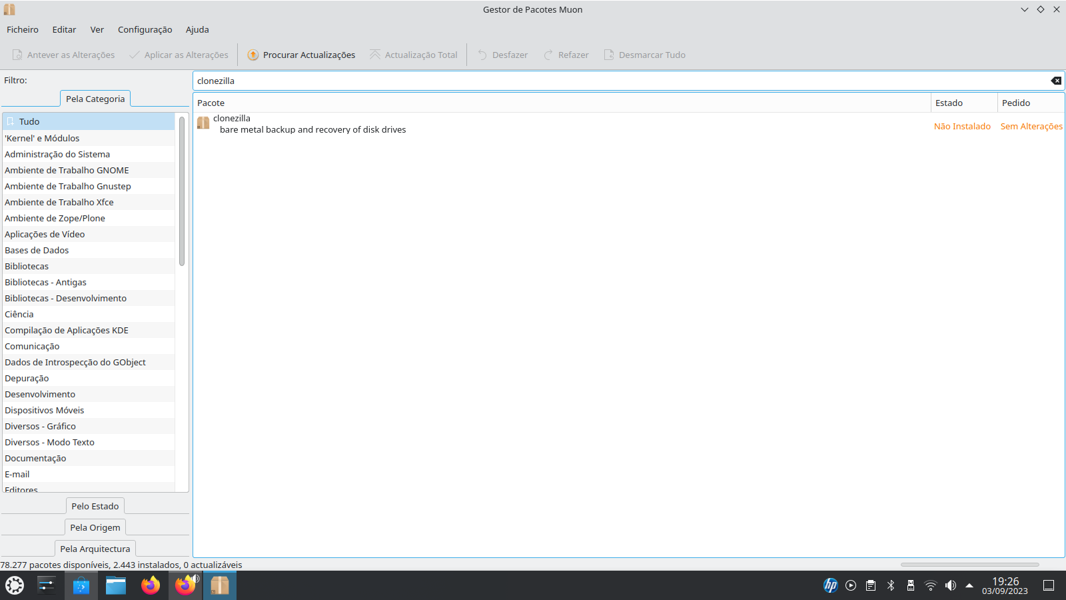Select the Bibliotecas category
The width and height of the screenshot is (1066, 600).
(89, 266)
